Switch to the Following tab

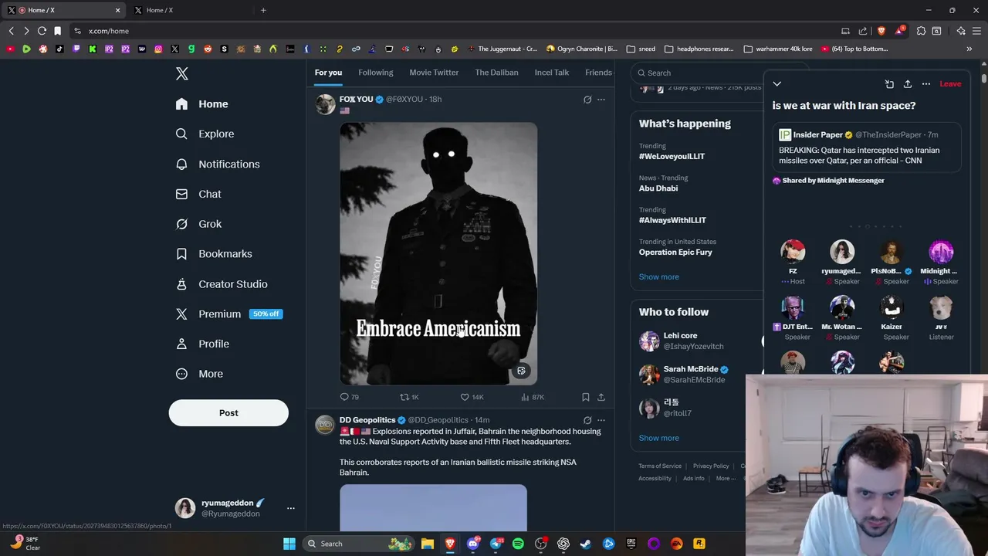click(376, 73)
